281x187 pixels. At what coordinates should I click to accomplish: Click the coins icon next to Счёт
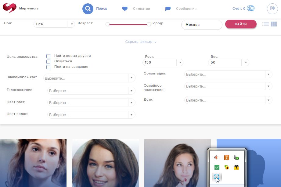(250, 9)
